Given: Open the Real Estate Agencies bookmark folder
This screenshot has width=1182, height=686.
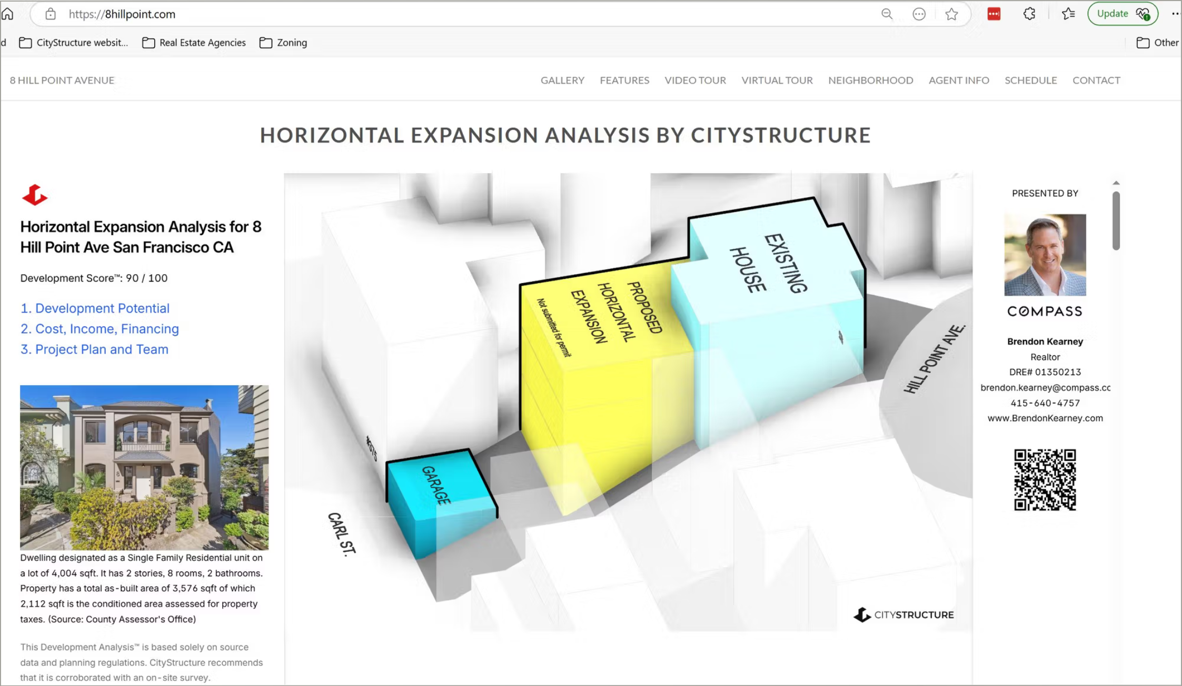Looking at the screenshot, I should (x=194, y=43).
